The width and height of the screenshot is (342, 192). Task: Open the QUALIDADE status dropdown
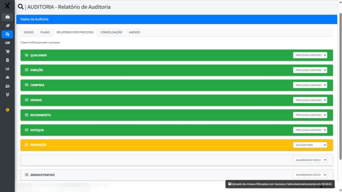point(310,55)
